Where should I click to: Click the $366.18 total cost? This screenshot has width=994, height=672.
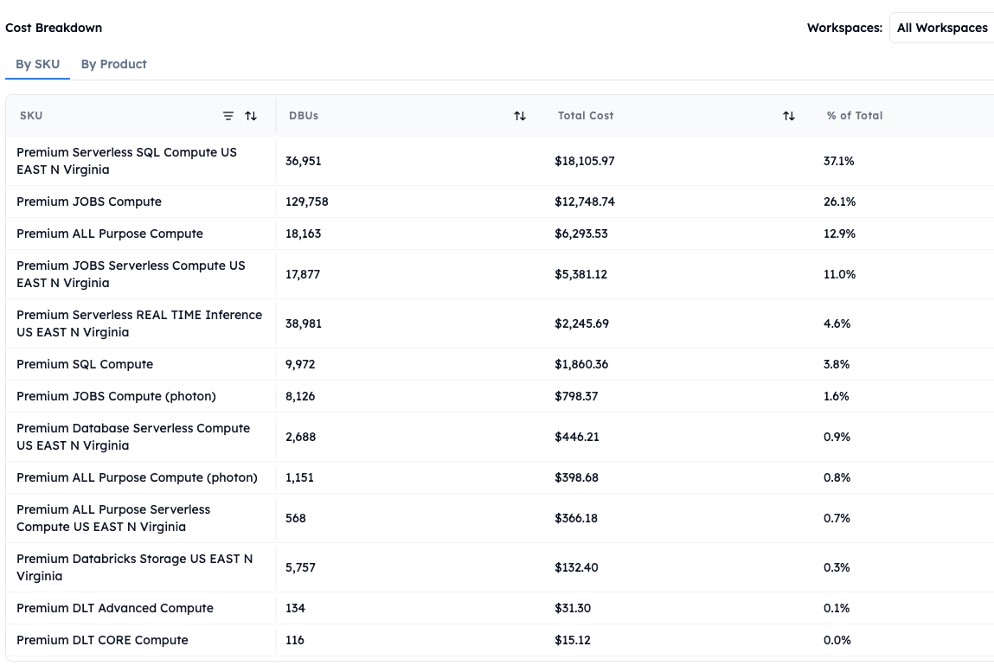(575, 518)
